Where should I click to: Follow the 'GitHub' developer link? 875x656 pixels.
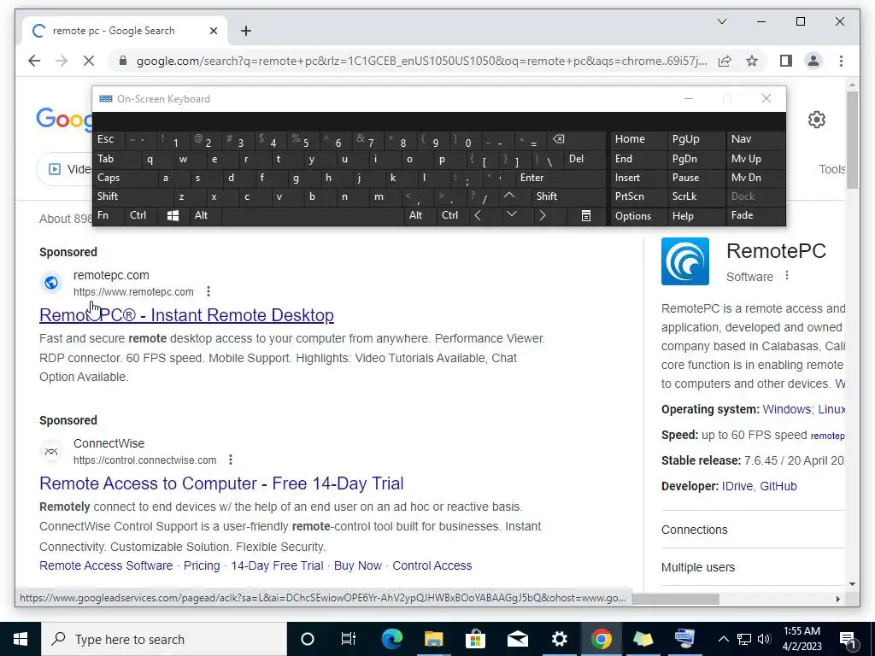778,486
